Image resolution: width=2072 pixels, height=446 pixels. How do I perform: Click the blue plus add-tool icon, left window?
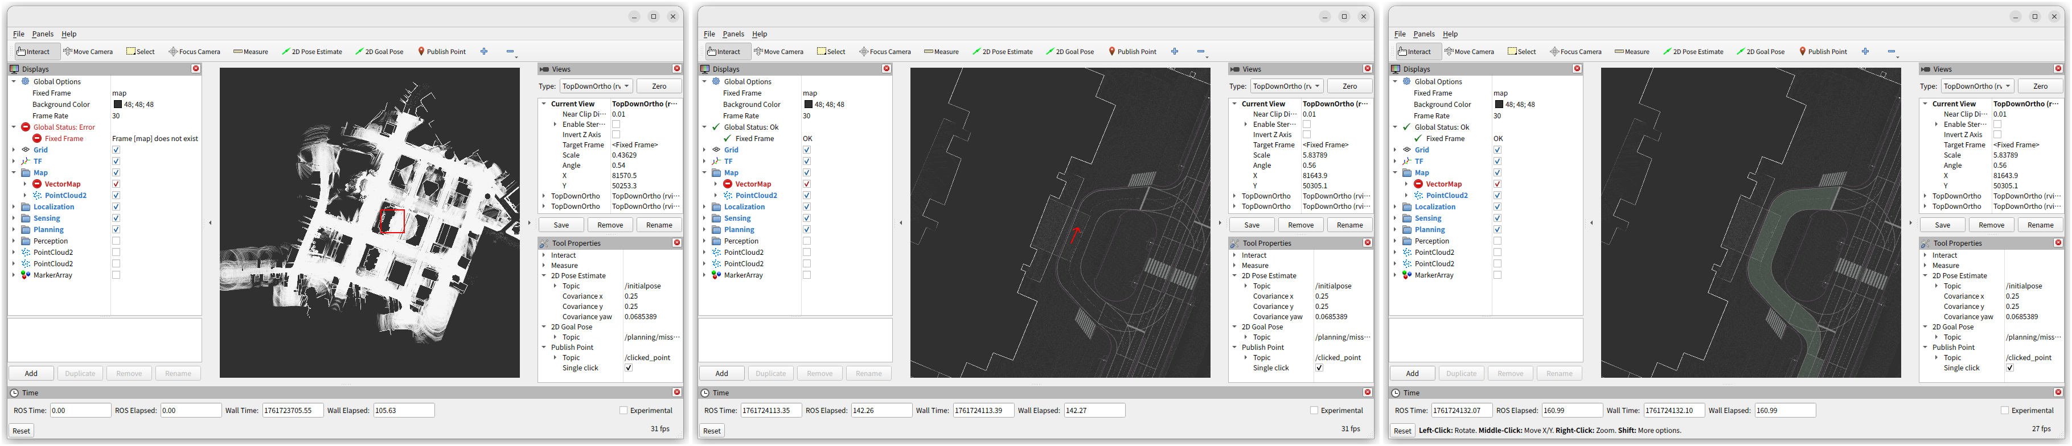point(484,51)
